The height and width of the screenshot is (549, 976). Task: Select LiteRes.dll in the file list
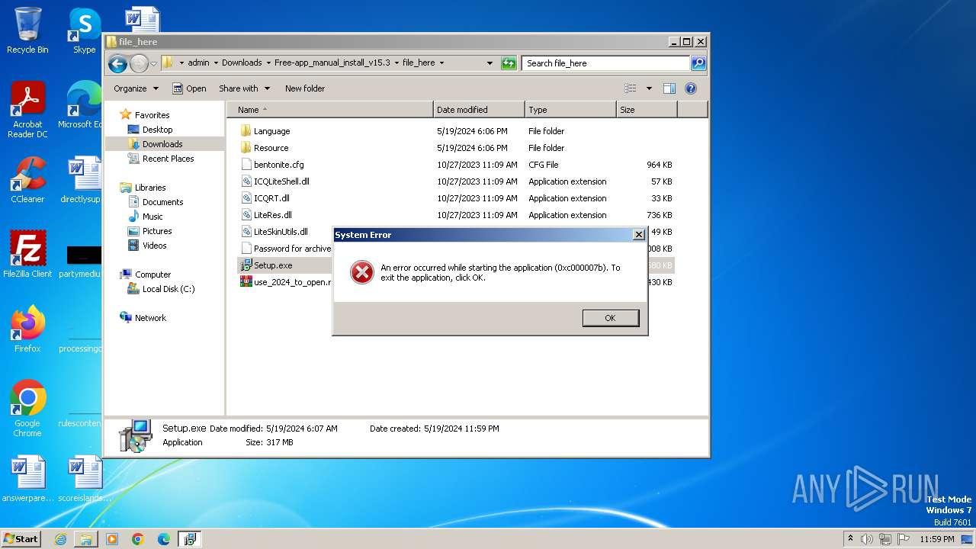272,215
